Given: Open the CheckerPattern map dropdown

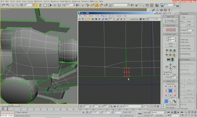Looking at the screenshot, I should (154, 19).
